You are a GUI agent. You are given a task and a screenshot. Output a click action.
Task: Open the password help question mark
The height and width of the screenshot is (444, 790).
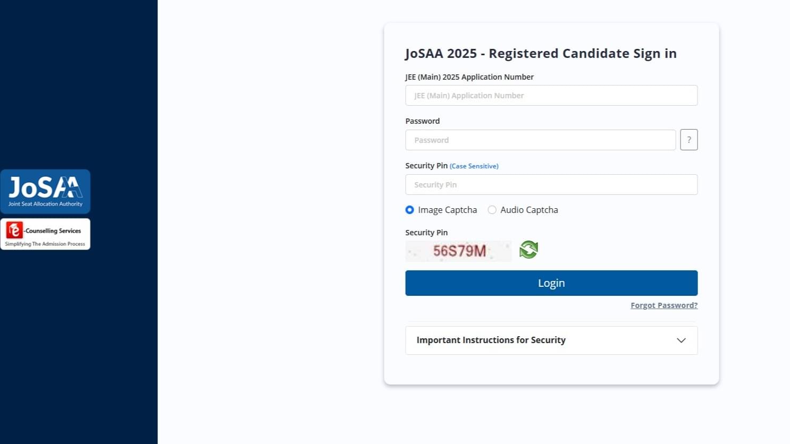coord(689,140)
